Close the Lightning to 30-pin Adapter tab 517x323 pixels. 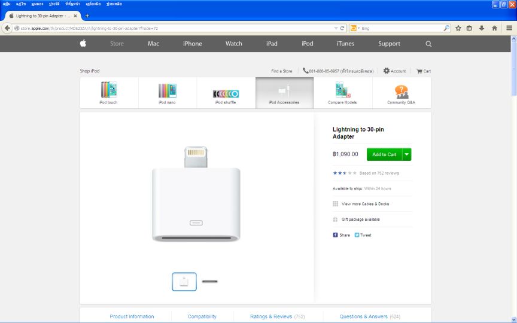pyautogui.click(x=75, y=16)
